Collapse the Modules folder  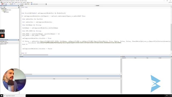coord(2,11)
